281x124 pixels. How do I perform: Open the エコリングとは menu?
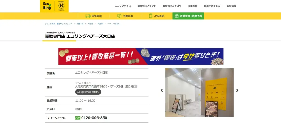pyautogui.click(x=123, y=6)
